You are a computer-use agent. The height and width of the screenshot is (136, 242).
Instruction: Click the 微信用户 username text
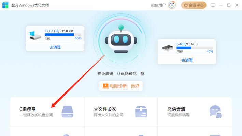coord(158,5)
